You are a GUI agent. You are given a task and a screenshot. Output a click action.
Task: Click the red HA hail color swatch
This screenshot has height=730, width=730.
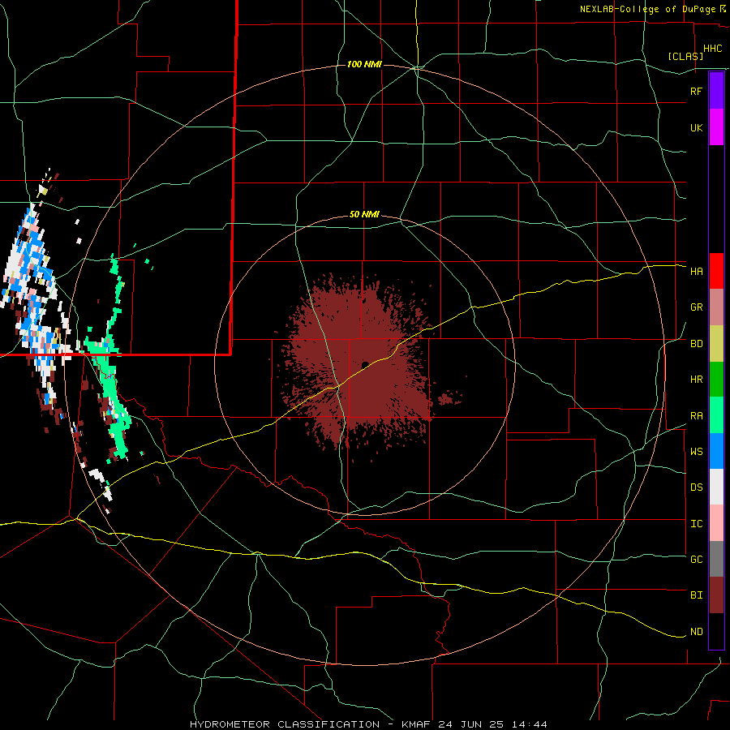point(716,271)
